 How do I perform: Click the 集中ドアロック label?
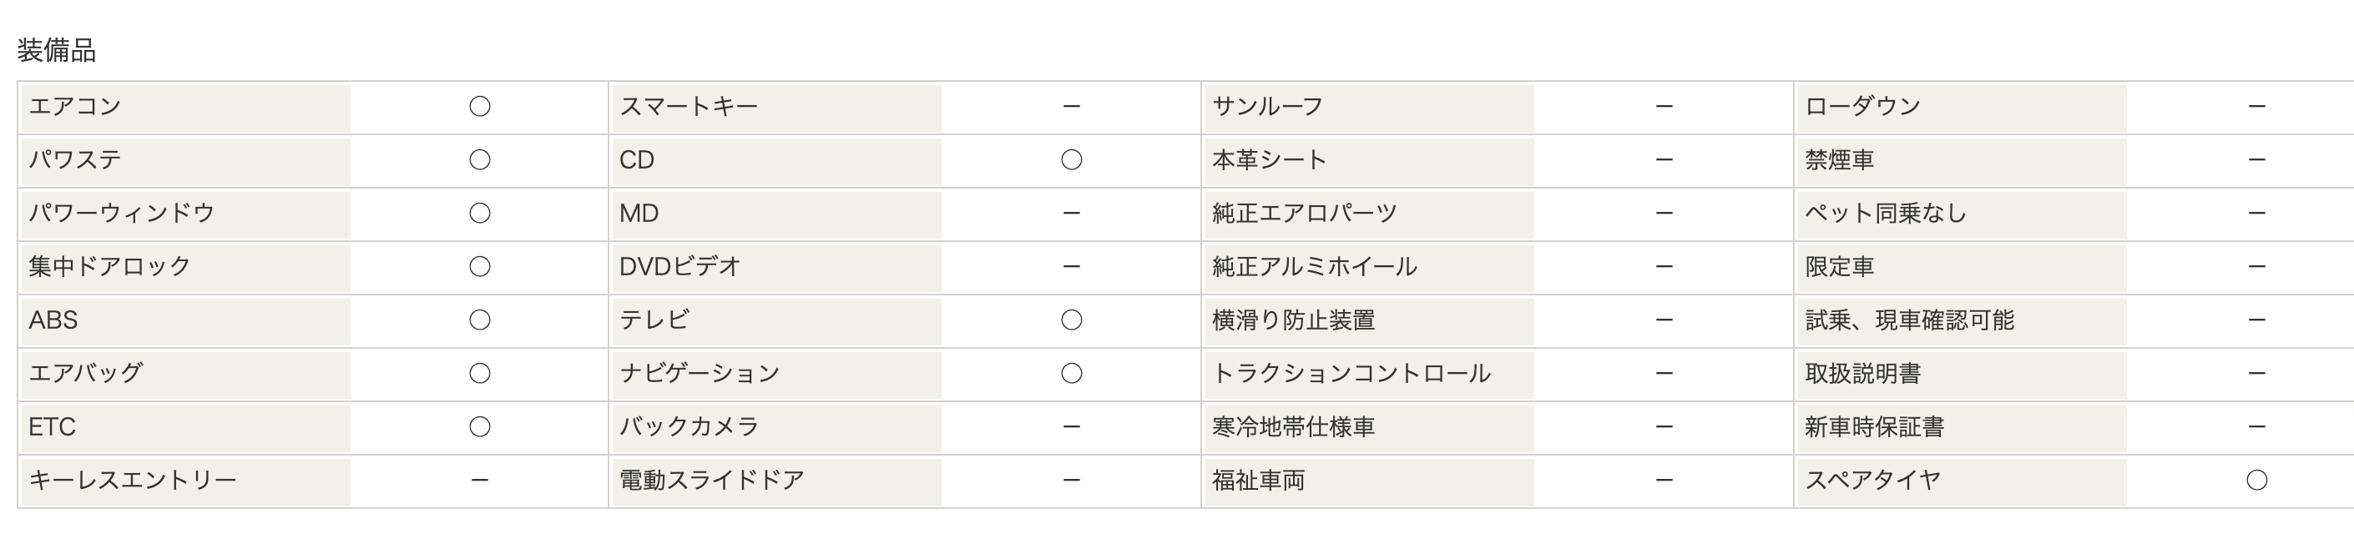(x=109, y=266)
